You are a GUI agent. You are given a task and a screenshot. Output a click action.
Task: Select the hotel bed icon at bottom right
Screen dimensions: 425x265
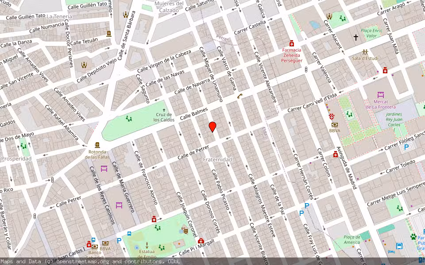click(391, 252)
